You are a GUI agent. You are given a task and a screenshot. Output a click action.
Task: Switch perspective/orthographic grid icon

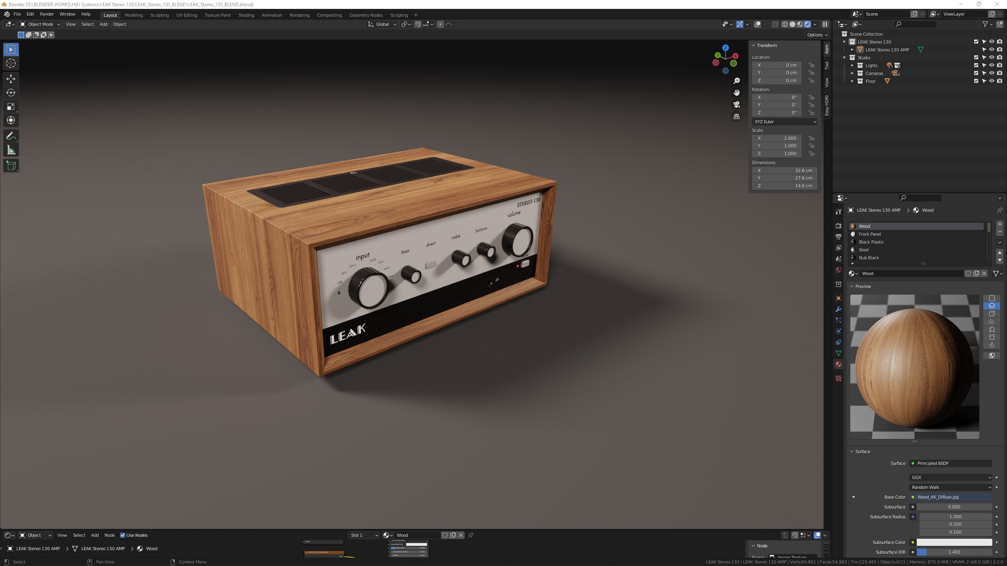(736, 116)
